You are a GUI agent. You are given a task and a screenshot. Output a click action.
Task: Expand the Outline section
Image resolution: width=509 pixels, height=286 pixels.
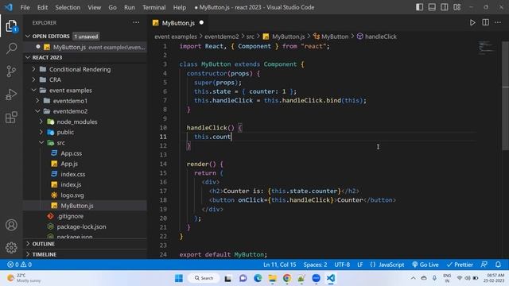[x=43, y=244]
